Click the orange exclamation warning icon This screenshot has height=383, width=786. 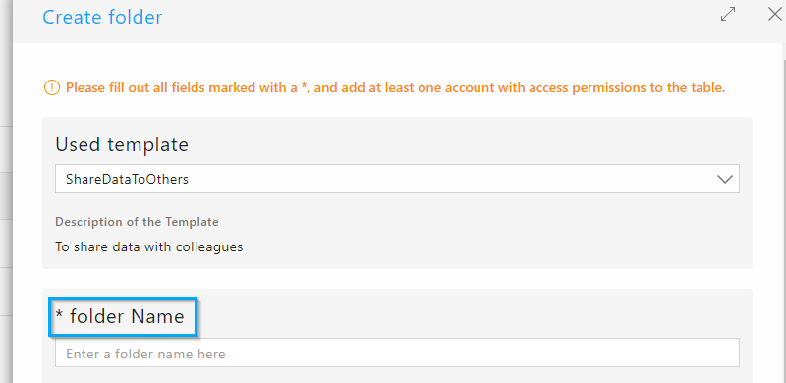tap(52, 88)
